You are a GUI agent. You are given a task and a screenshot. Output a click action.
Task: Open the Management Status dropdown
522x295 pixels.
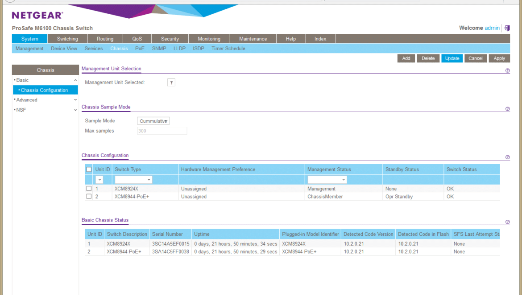point(327,179)
